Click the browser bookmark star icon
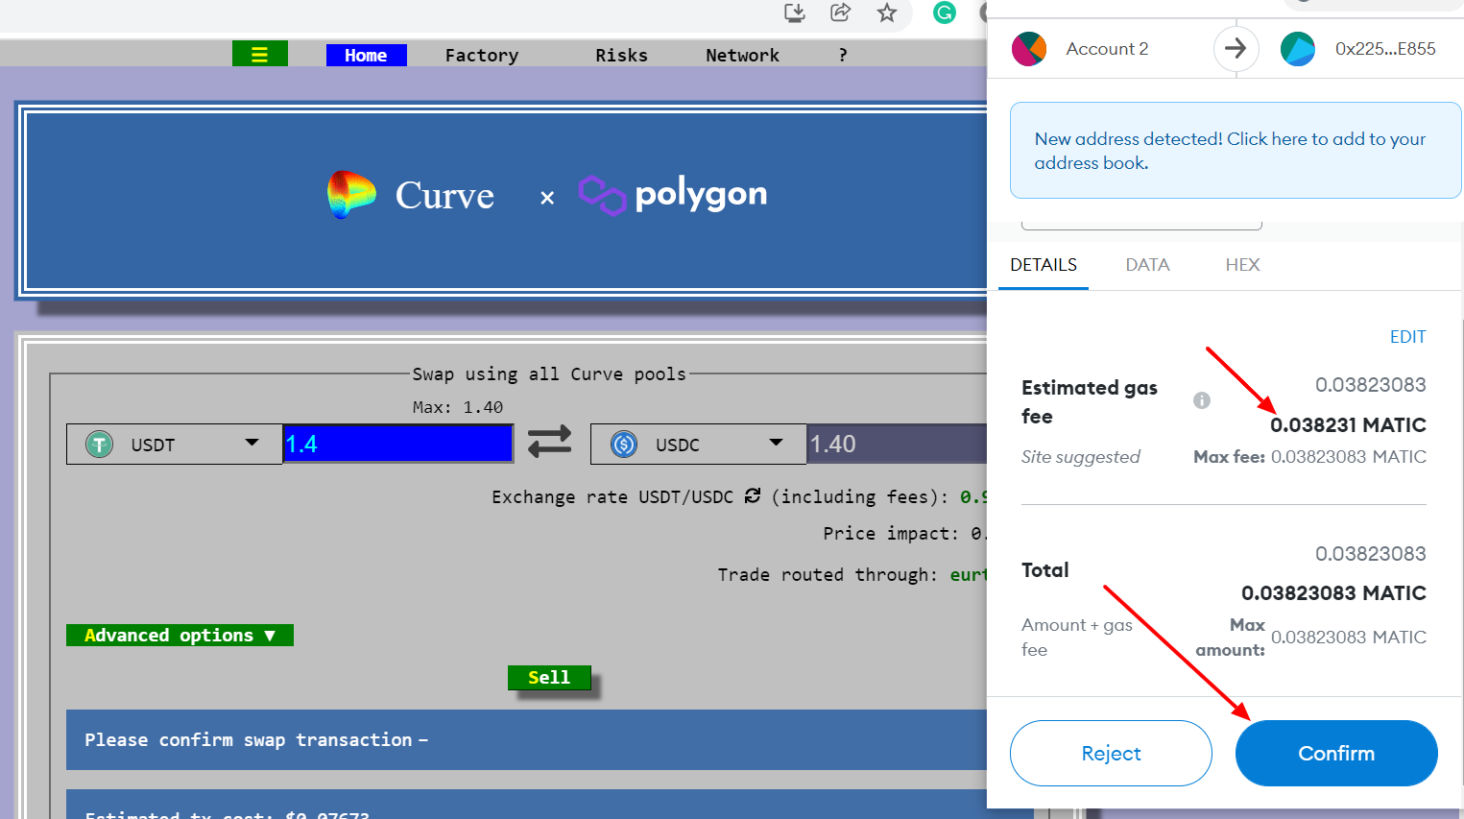Screen dimensions: 1464x819 886,13
